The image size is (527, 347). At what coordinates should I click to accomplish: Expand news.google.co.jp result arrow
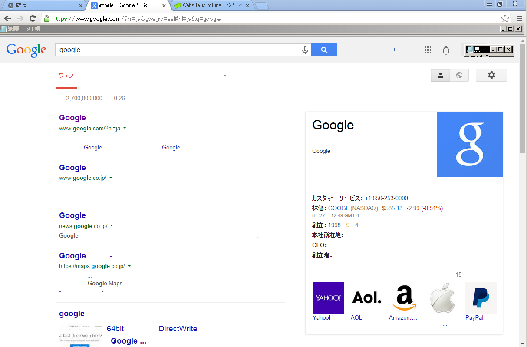[x=112, y=226]
